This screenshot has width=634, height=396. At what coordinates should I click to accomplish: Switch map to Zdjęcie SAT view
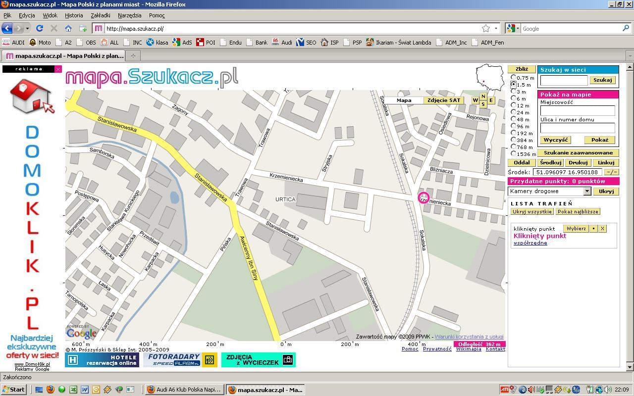(444, 100)
